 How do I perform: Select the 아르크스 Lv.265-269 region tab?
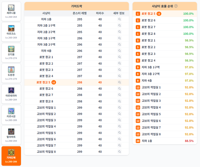(x=11, y=32)
